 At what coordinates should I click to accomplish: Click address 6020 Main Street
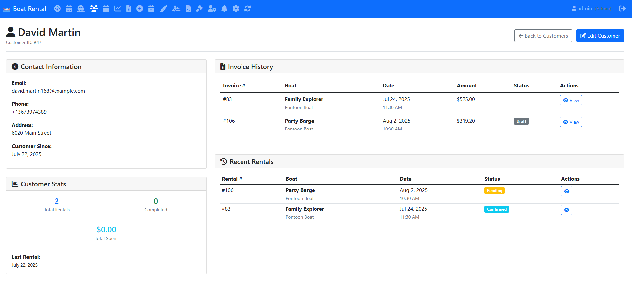[x=31, y=133]
